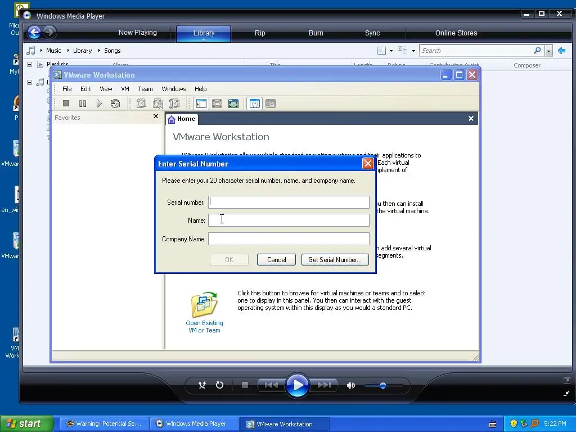Click the Media Player volume slider
Image resolution: width=576 pixels, height=432 pixels.
coord(383,385)
